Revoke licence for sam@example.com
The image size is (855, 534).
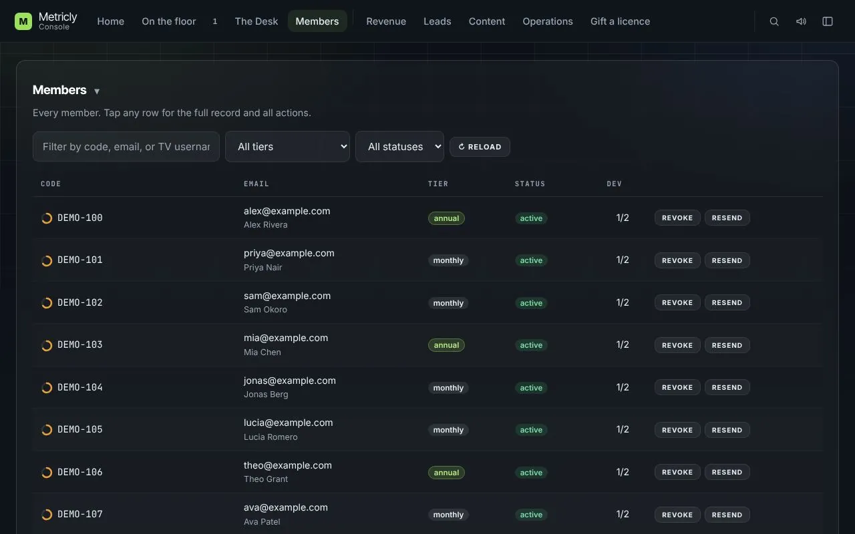pos(677,302)
